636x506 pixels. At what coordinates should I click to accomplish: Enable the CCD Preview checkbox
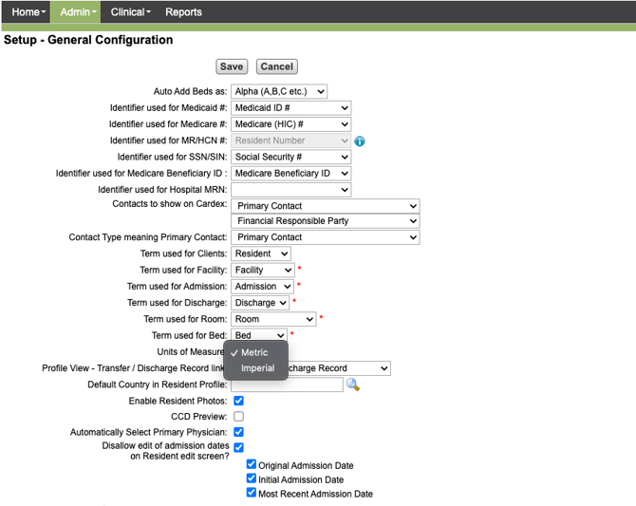[238, 417]
